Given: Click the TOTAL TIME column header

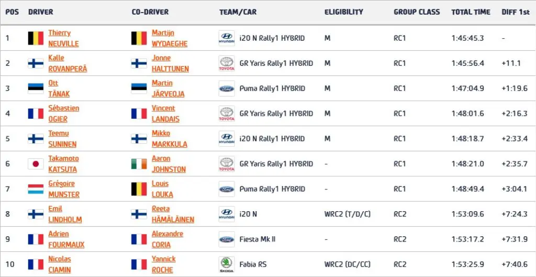Looking at the screenshot, I should click(x=471, y=12).
